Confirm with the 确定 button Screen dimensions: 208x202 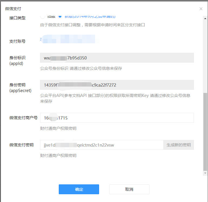[x=79, y=189]
